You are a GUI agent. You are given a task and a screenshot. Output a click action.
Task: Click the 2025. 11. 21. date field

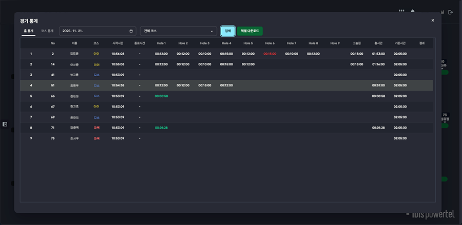coord(95,31)
